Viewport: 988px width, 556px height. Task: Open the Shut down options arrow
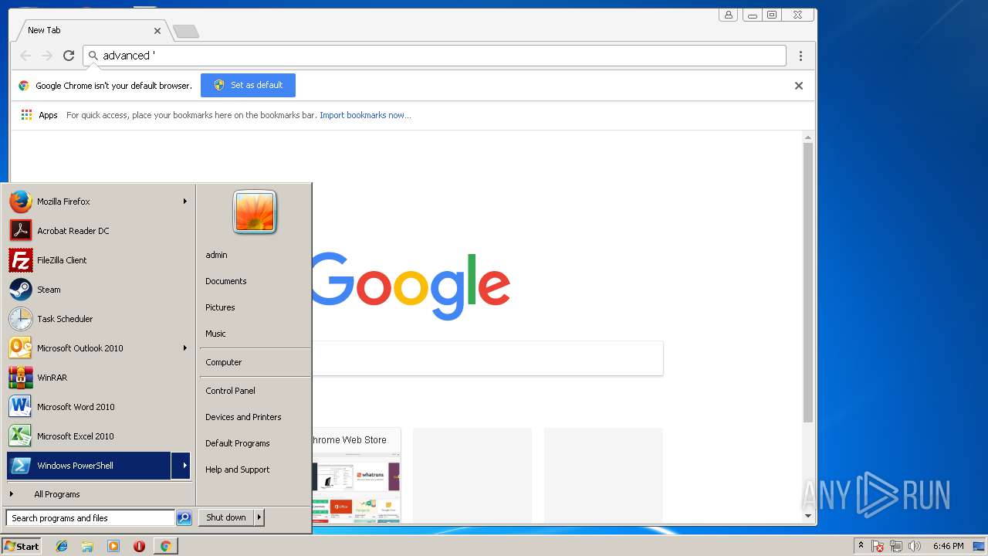point(259,517)
